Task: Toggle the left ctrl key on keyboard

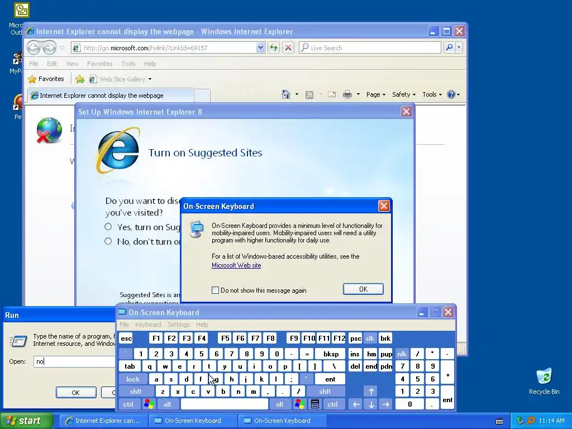Action: point(128,404)
